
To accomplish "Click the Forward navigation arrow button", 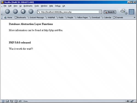I will (x=15, y=12).
